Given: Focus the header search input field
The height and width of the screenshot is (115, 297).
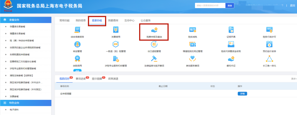Looking at the screenshot, I should (x=210, y=6).
